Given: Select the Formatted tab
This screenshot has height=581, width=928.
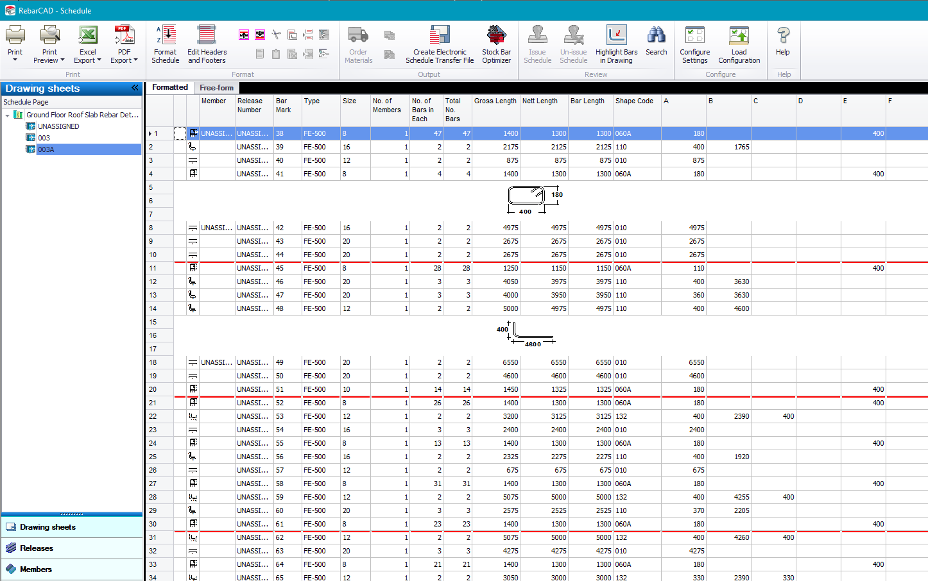Looking at the screenshot, I should pyautogui.click(x=170, y=87).
